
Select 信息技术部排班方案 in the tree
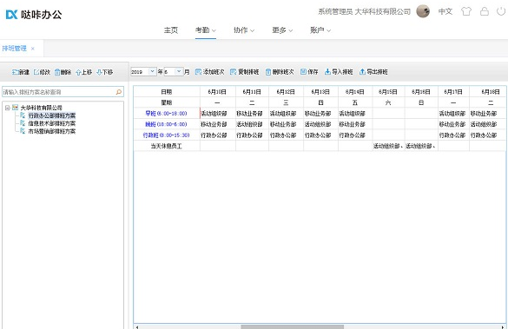(52, 123)
